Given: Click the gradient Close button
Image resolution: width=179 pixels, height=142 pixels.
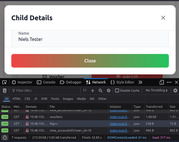Looking at the screenshot, I should pyautogui.click(x=90, y=61).
